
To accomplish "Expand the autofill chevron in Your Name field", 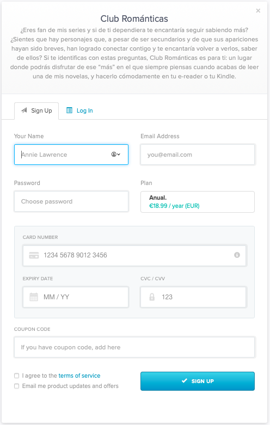I will [119, 154].
